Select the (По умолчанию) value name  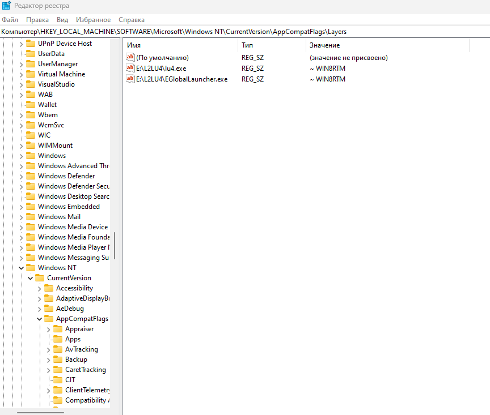[x=162, y=58]
